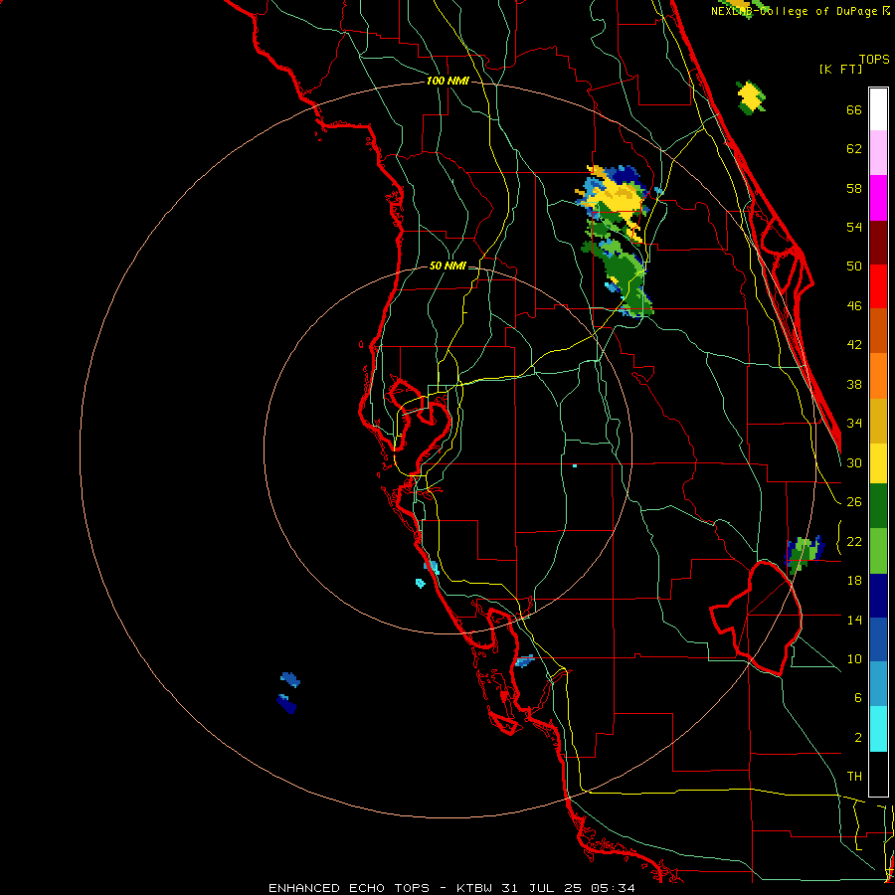
Task: Click the TH label on the legend
Action: tap(854, 777)
